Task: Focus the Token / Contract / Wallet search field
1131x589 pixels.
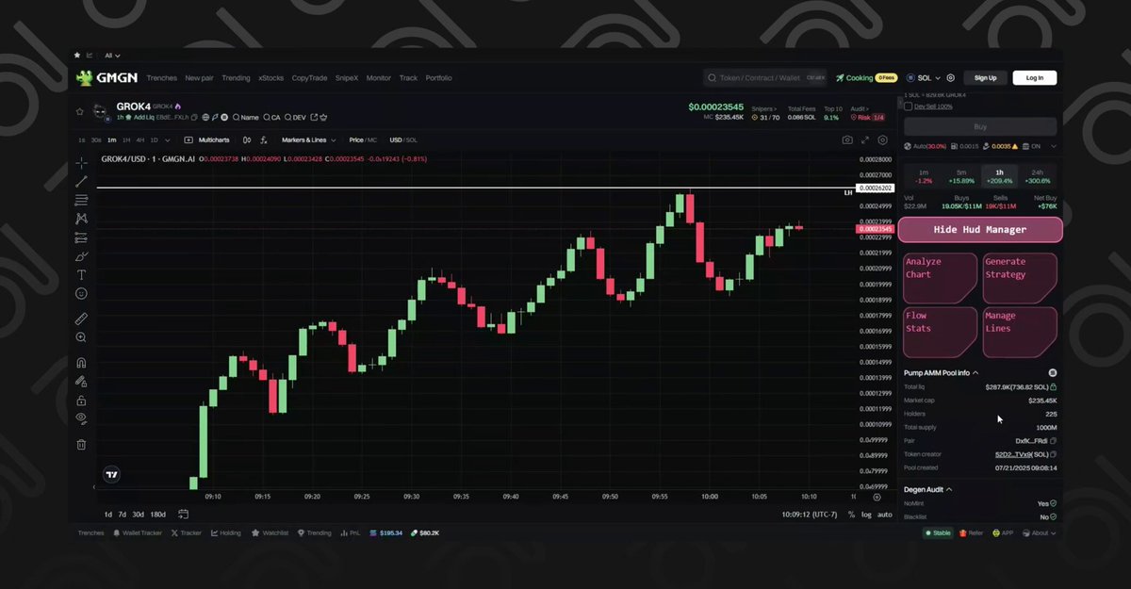Action: point(765,78)
